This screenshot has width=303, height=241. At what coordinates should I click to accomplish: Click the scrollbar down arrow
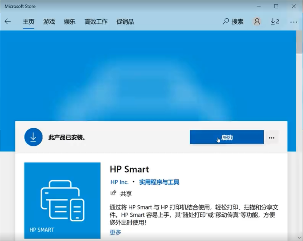coord(300,238)
